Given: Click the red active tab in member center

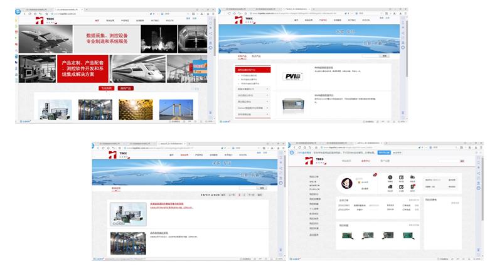Looking at the screenshot, I should click(x=366, y=161).
